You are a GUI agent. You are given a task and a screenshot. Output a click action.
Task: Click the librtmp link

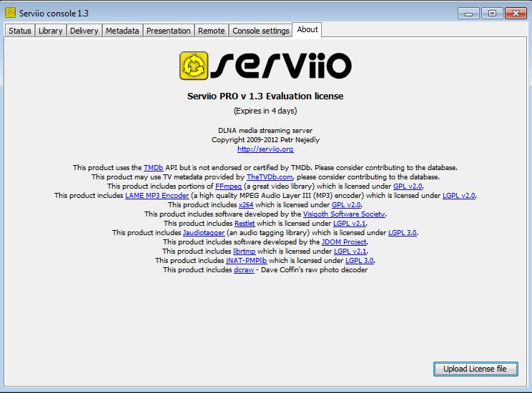[245, 252]
